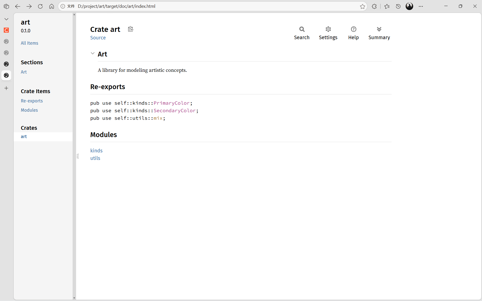Toggle Summary to collapse all docs
The image size is (482, 301).
click(x=379, y=33)
